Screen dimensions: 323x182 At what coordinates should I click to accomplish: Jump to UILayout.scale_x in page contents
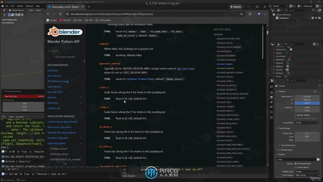tap(225, 77)
